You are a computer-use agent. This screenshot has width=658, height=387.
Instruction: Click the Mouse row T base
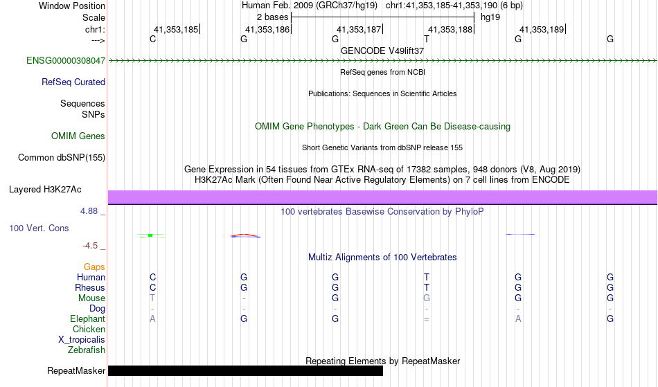tap(152, 298)
